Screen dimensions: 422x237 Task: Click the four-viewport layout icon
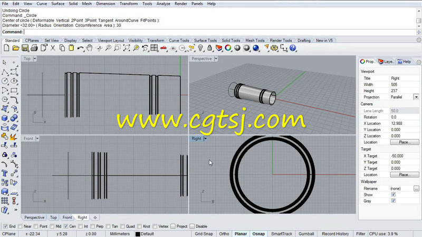click(154, 48)
